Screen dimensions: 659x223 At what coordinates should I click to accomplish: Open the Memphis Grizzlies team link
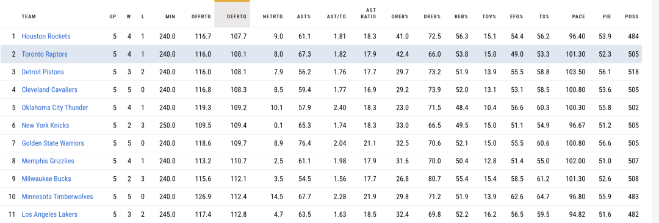point(48,161)
